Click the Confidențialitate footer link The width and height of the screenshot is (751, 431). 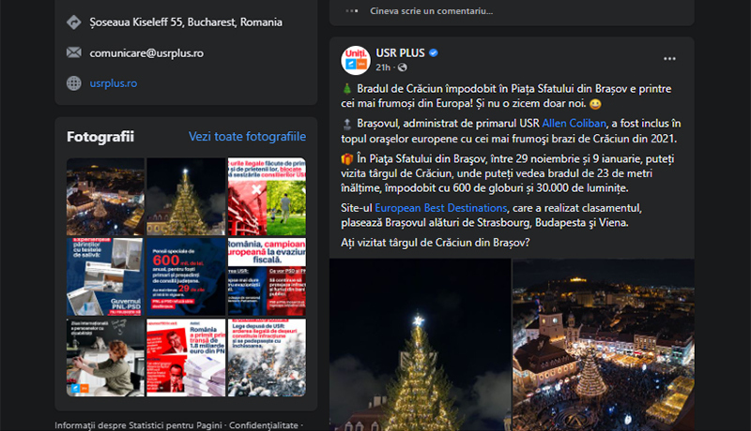coord(264,424)
